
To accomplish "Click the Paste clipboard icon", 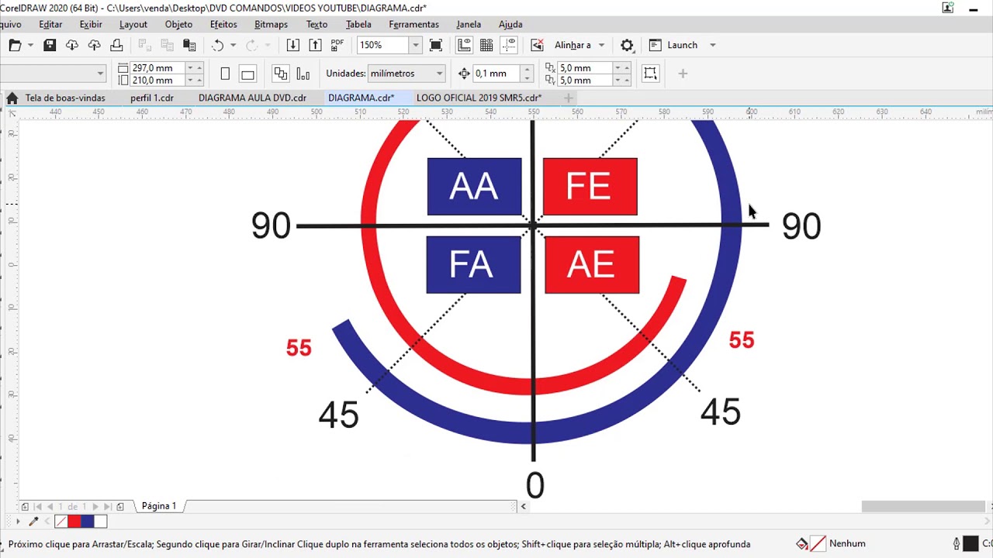I will [x=189, y=45].
